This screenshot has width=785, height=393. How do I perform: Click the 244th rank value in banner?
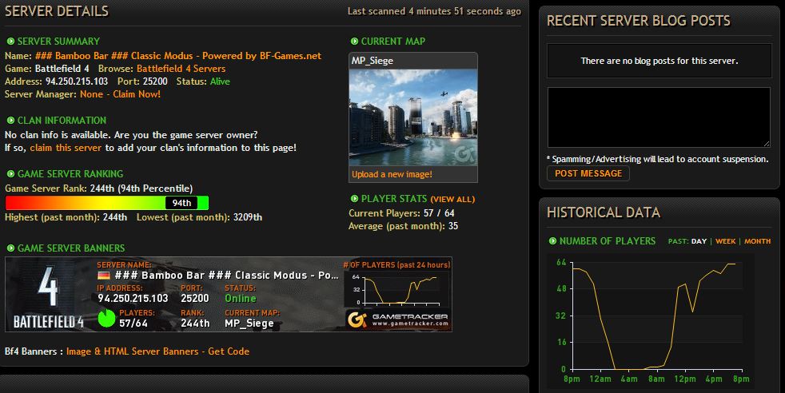(195, 324)
